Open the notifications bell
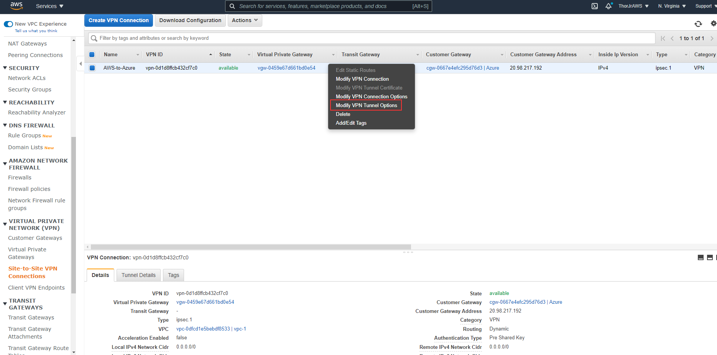Screen dimensions: 717x355 click(608, 6)
